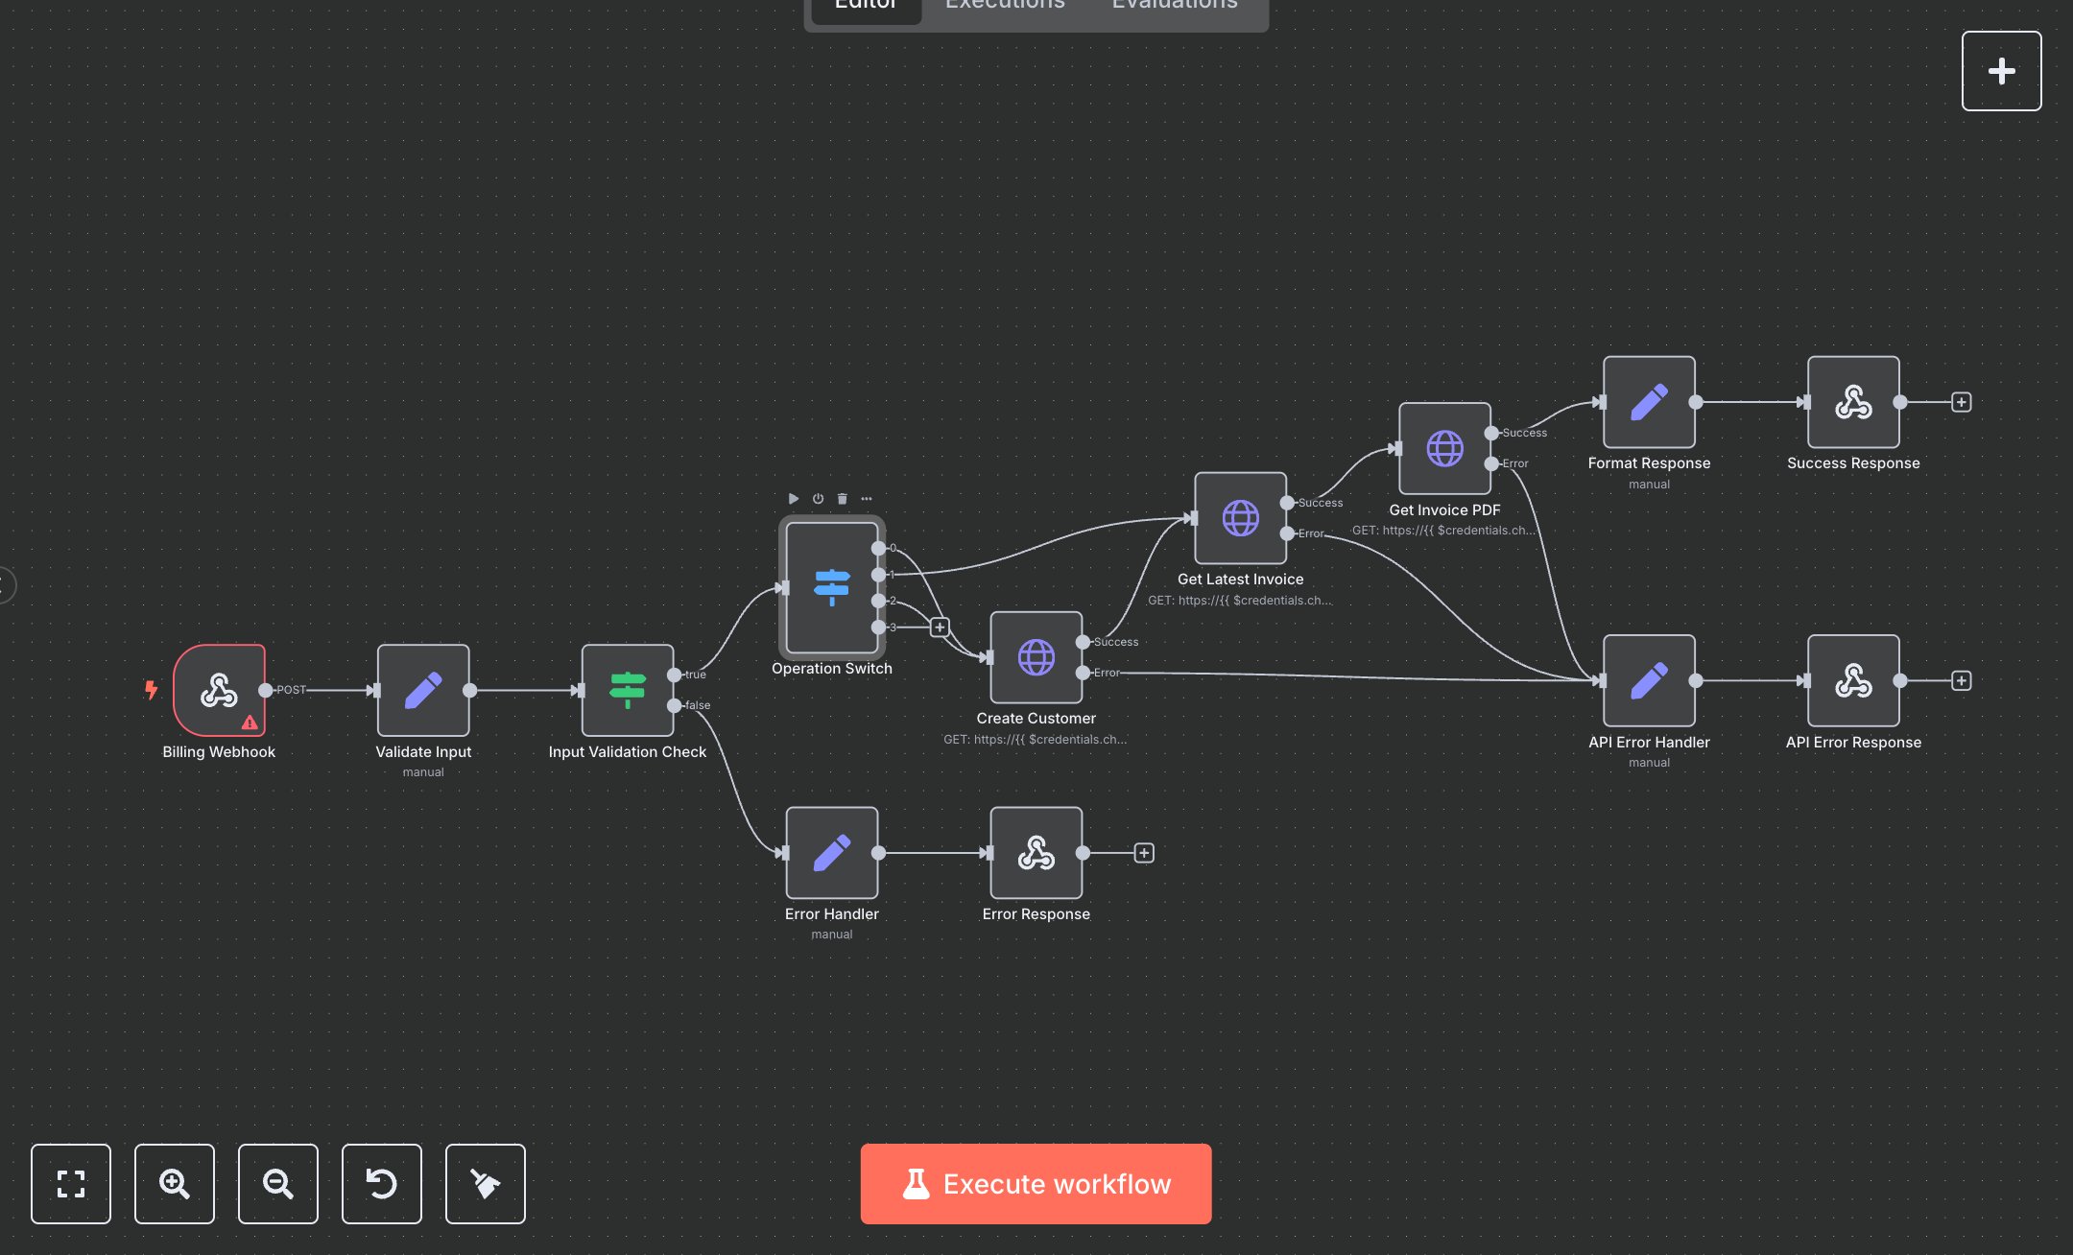2073x1255 pixels.
Task: Add node on Operation Switch output 3
Action: tap(940, 627)
